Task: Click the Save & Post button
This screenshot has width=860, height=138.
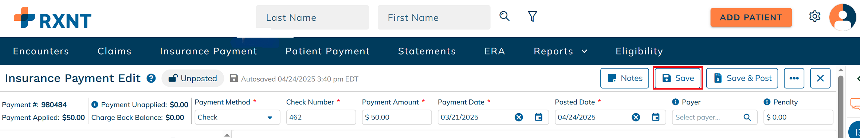Action: click(x=742, y=78)
